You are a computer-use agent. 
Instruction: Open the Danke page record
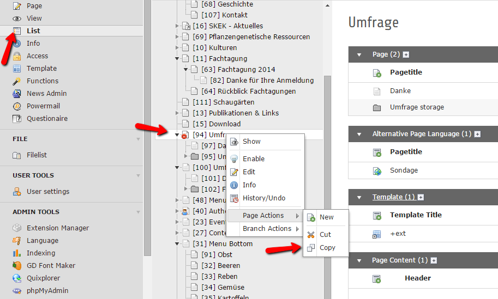point(400,91)
